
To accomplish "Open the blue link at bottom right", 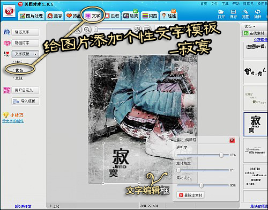I will tap(259, 206).
